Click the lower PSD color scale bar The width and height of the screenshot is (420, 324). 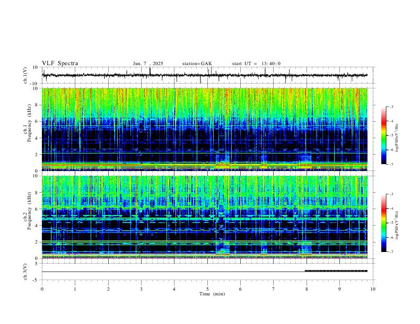(383, 223)
